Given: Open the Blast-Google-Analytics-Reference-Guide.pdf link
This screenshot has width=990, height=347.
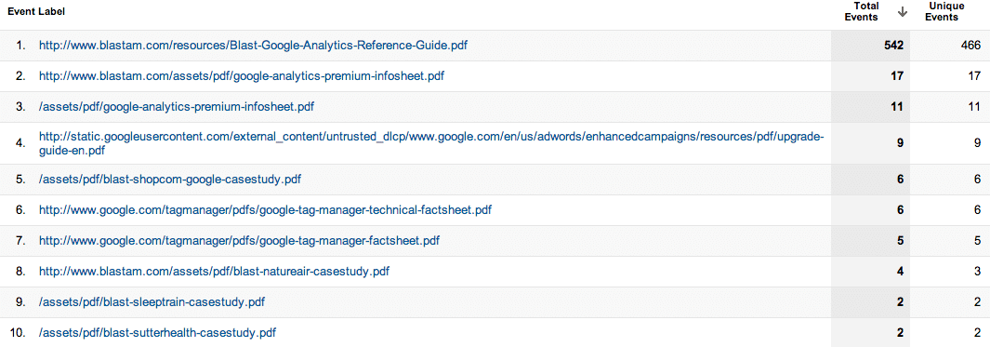Looking at the screenshot, I should (253, 46).
